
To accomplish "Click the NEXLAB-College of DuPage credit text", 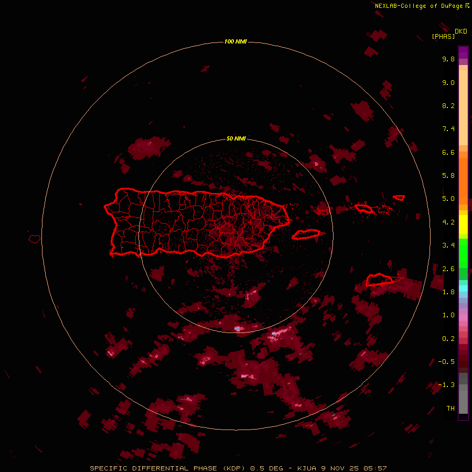I will coord(419,6).
